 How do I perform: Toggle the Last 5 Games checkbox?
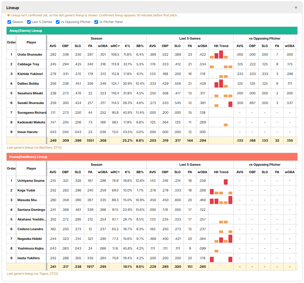(29, 22)
